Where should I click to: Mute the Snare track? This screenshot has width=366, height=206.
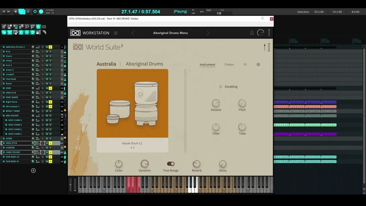pyautogui.click(x=47, y=56)
